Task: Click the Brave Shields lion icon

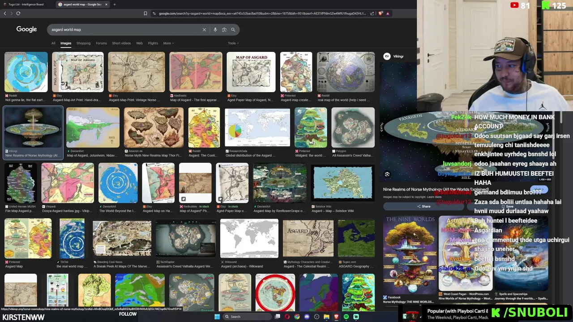Action: click(x=381, y=13)
